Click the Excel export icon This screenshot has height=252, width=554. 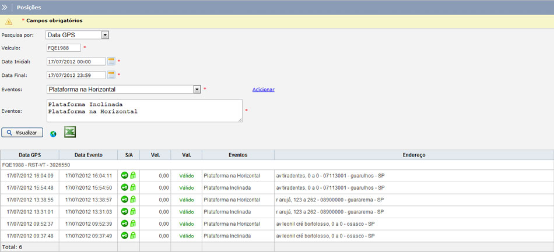pos(70,133)
